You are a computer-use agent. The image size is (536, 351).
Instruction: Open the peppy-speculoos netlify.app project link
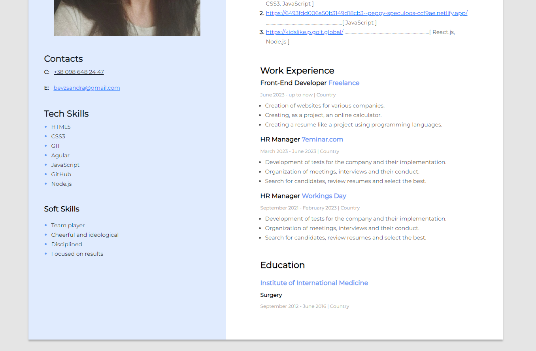366,13
